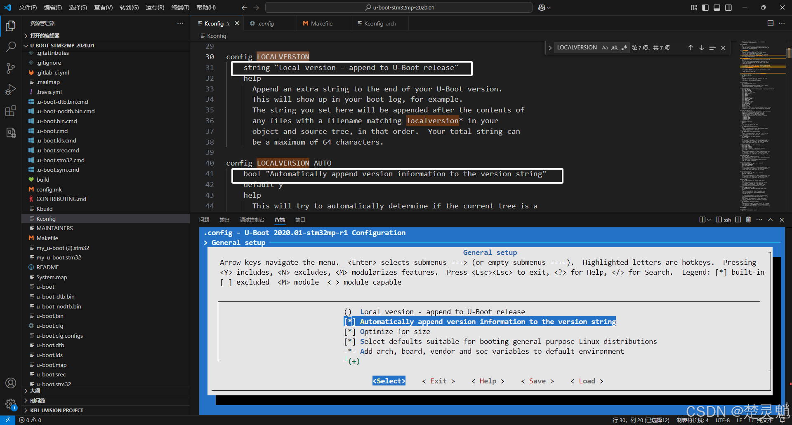Close the bottom panel
The height and width of the screenshot is (425, 792).
click(782, 220)
